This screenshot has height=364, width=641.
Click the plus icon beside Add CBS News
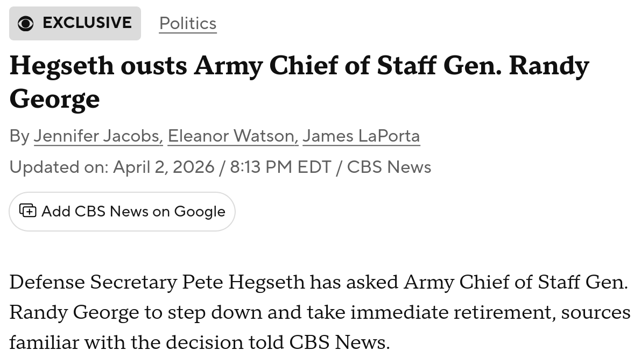tap(28, 211)
